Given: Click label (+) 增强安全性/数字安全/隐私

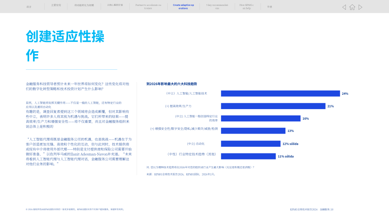Looking at the screenshot, I should pyautogui.click(x=184, y=129).
